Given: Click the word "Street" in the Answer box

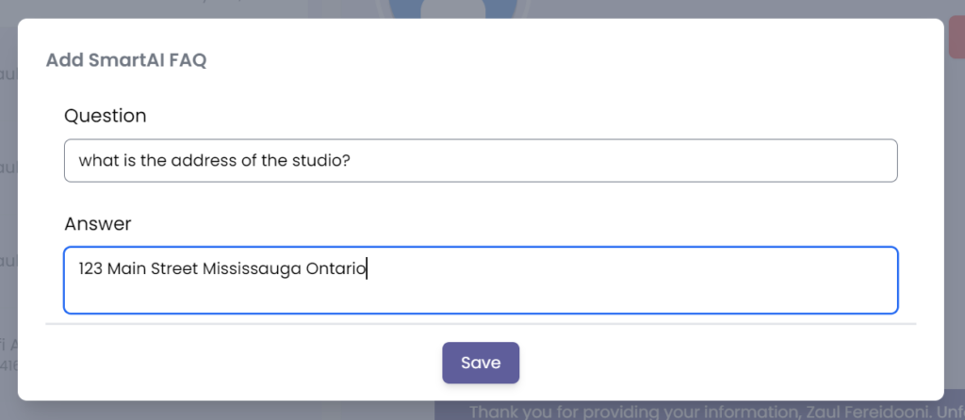Looking at the screenshot, I should [x=172, y=268].
